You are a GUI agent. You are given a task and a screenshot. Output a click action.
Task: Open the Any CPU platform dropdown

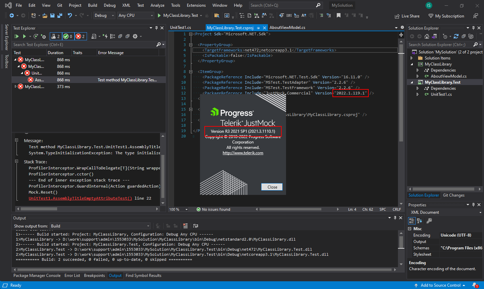[136, 15]
